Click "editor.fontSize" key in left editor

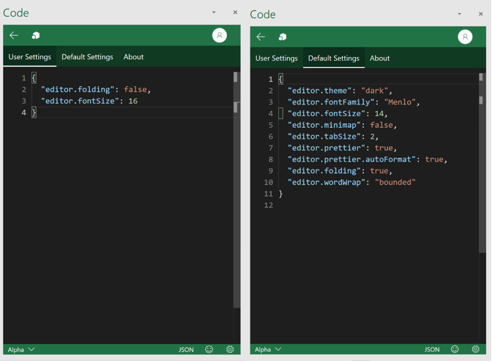[80, 101]
